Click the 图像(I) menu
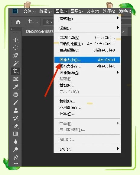This screenshot has height=175, width=140. tap(61, 11)
